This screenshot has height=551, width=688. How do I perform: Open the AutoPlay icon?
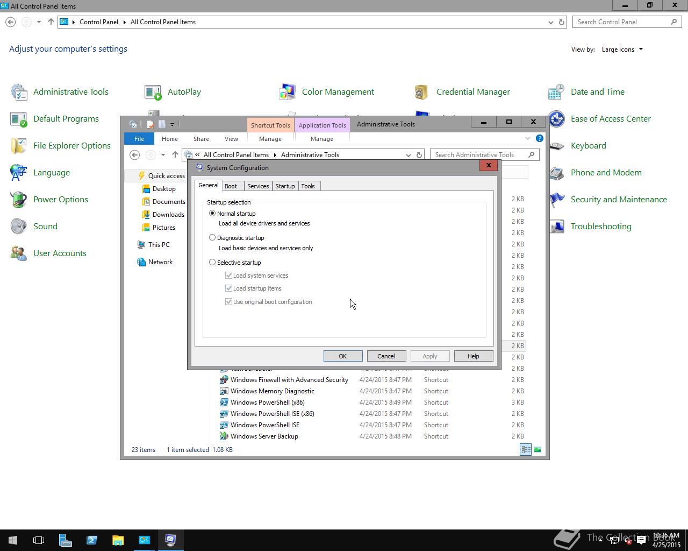pos(153,92)
